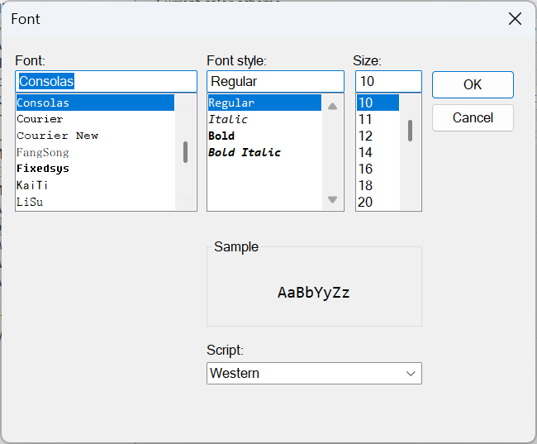This screenshot has width=537, height=444.
Task: Click the font style list up arrow
Action: click(332, 107)
